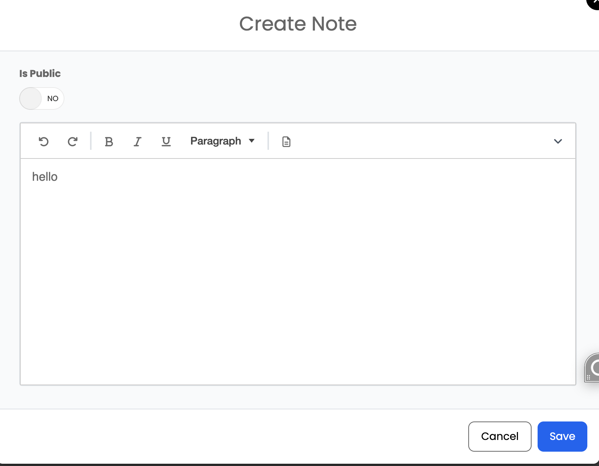Click the caret arrow beside Paragraph
The width and height of the screenshot is (599, 466).
(x=252, y=141)
